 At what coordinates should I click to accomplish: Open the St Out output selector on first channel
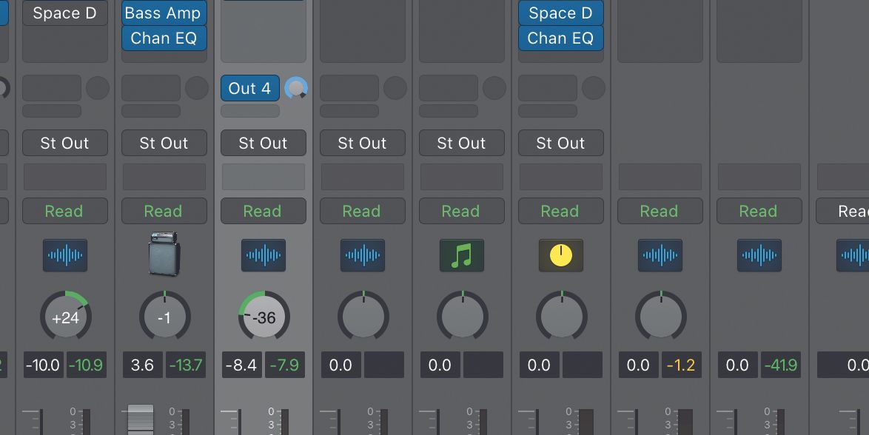click(64, 143)
